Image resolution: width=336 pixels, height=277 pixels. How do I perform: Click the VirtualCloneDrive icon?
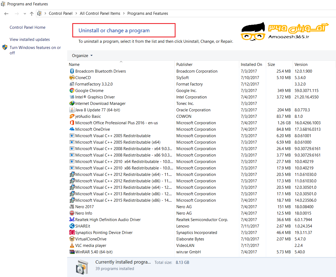point(72,239)
